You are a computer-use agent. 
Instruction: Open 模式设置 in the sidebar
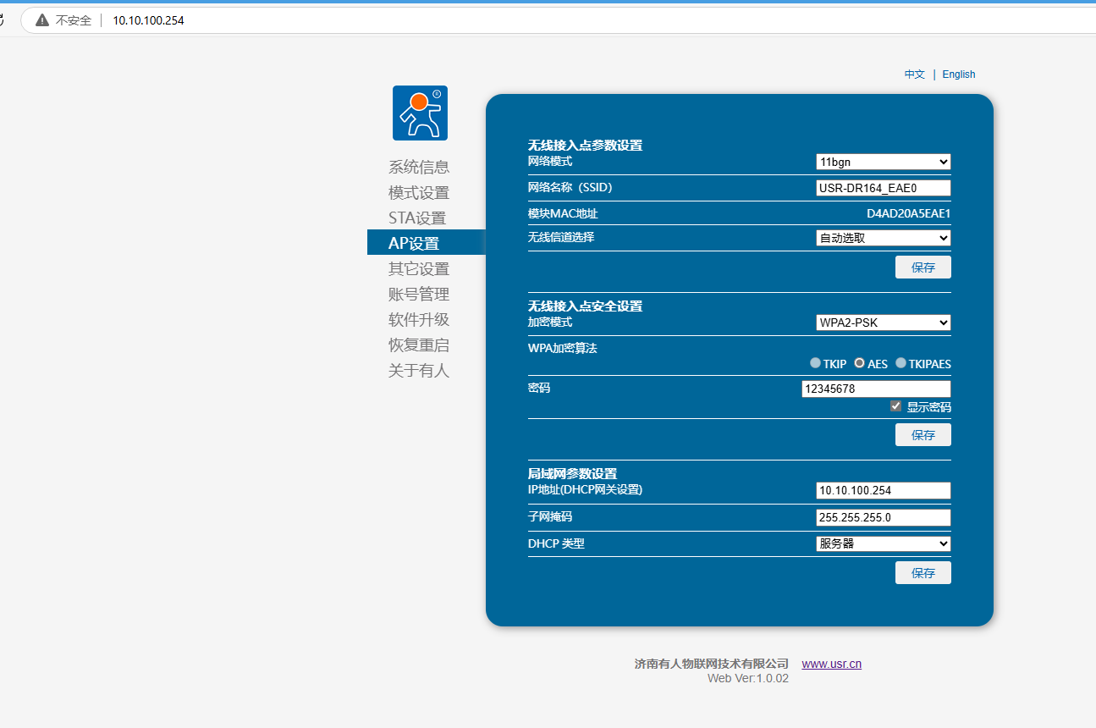(x=419, y=192)
